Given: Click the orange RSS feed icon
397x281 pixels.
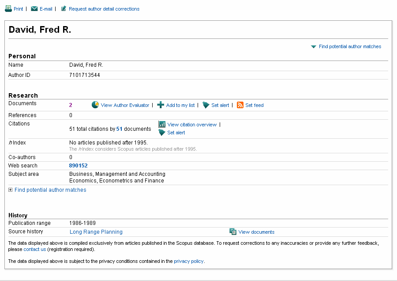Looking at the screenshot, I should 240,105.
